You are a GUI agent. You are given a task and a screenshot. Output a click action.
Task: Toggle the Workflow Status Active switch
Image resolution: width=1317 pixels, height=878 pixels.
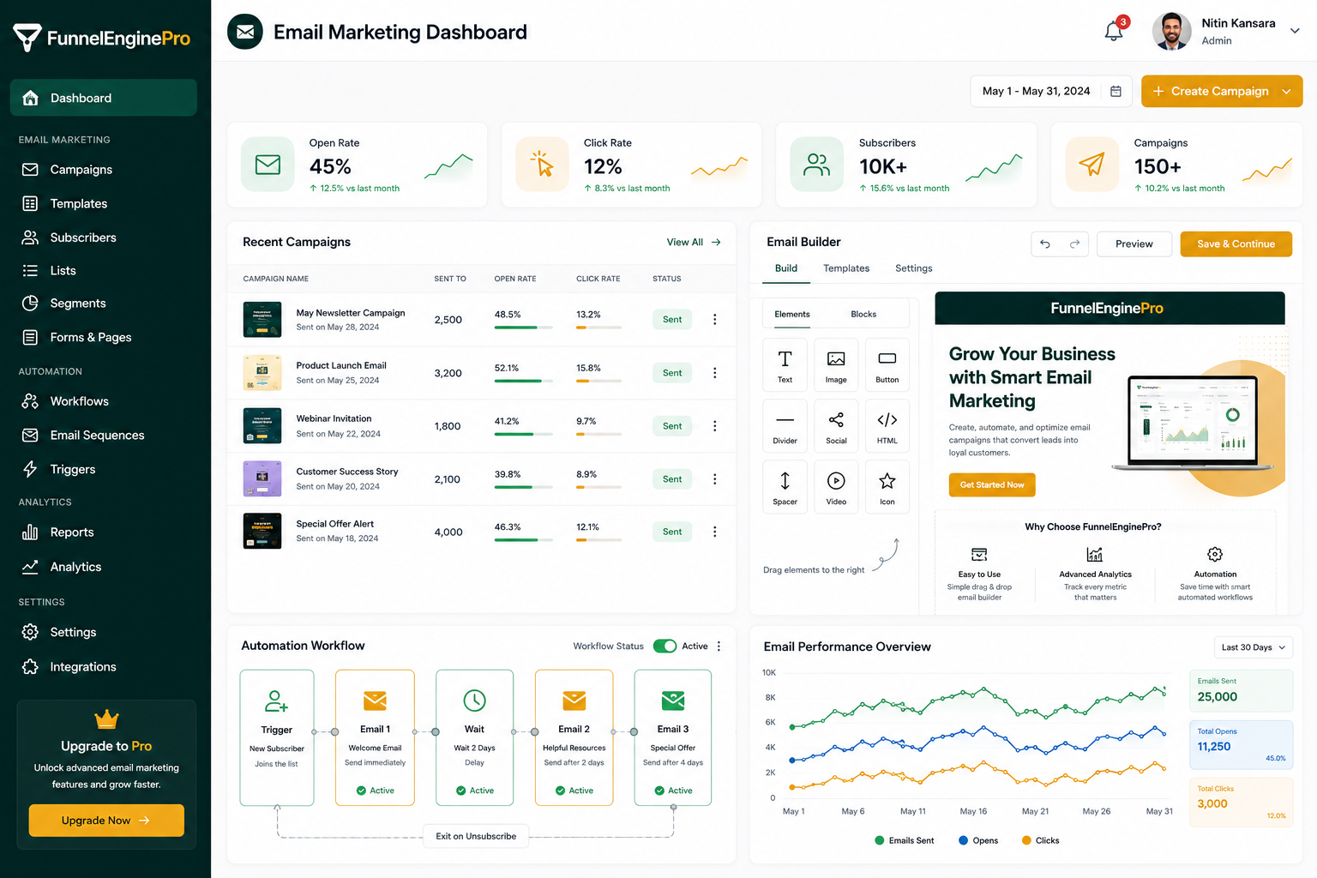(x=665, y=646)
